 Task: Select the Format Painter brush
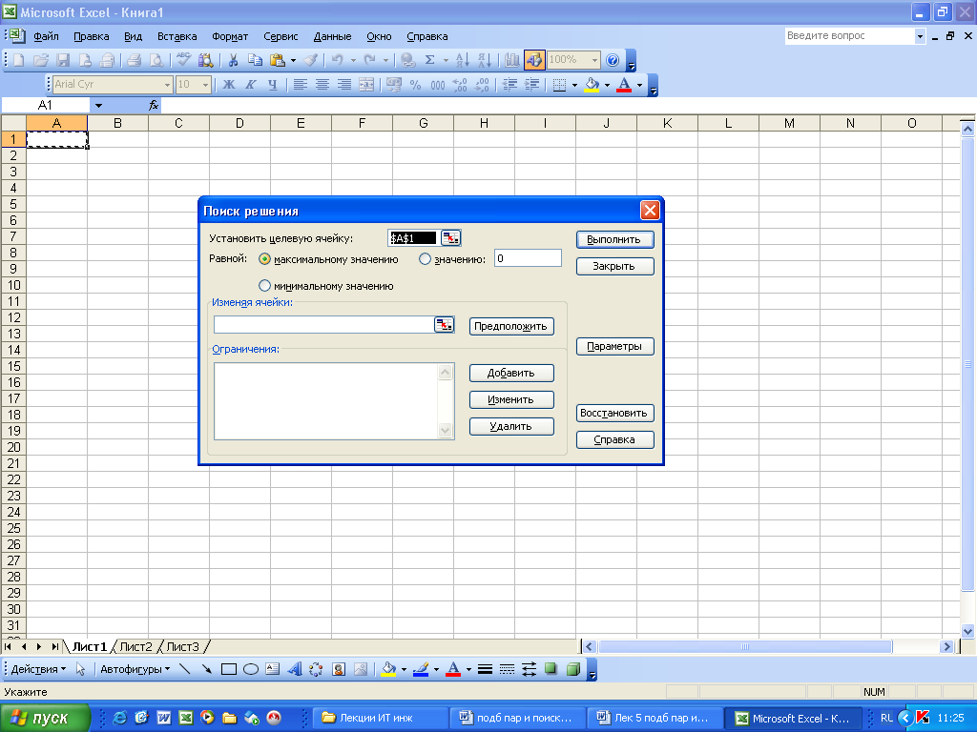(310, 60)
